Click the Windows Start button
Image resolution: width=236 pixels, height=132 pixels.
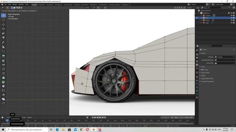tap(3, 129)
